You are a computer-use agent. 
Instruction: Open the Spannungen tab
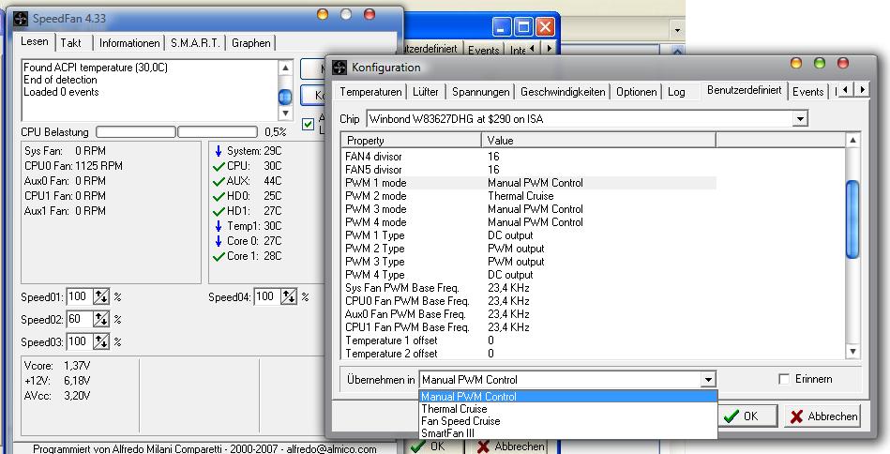coord(481,92)
